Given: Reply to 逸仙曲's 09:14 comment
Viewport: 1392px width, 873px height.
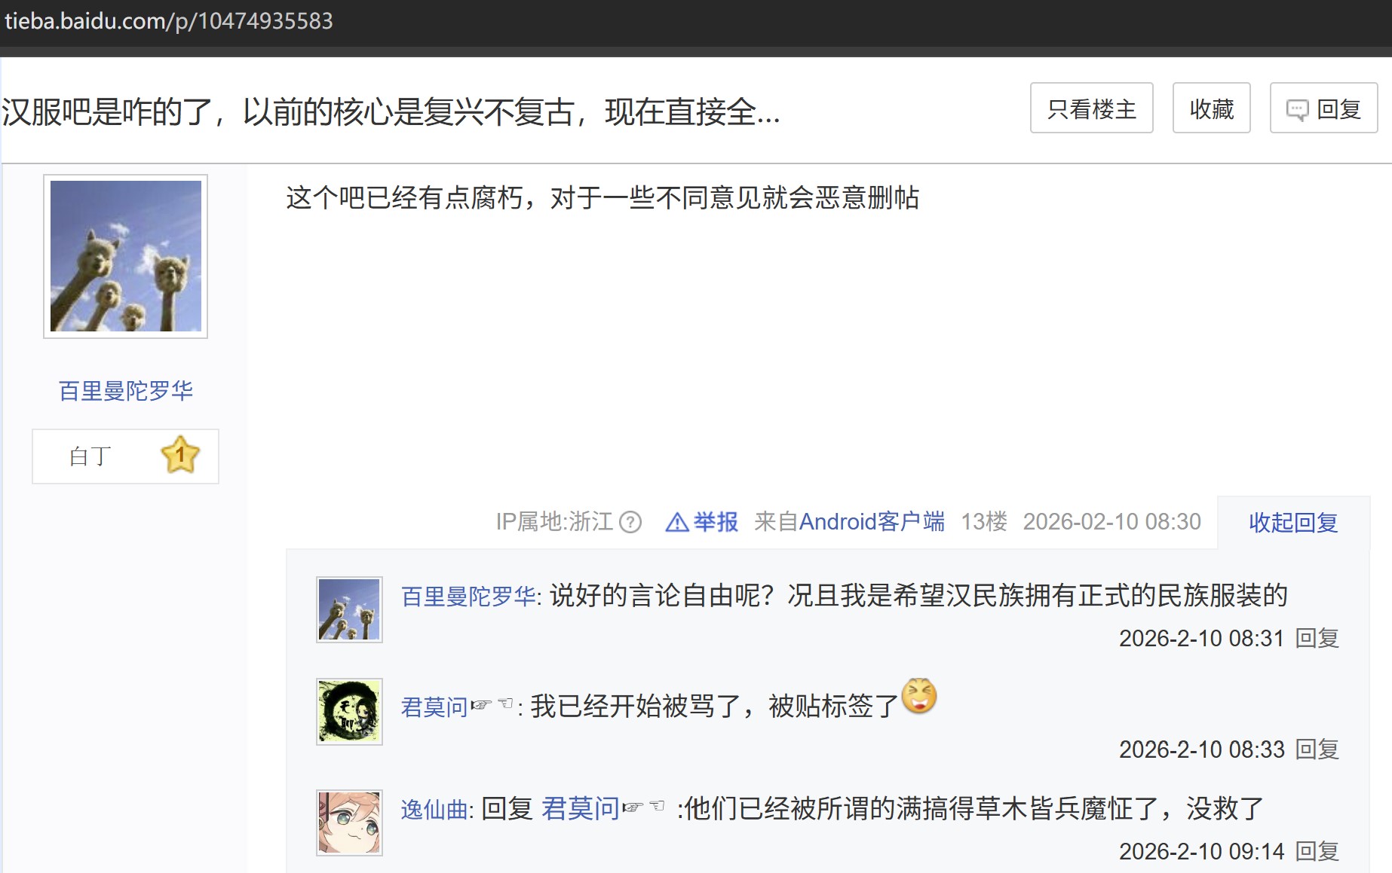Looking at the screenshot, I should 1317,851.
